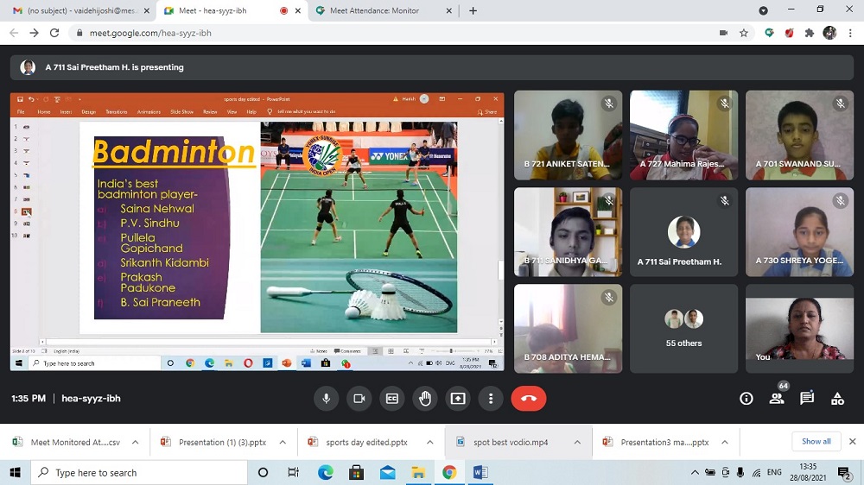Image resolution: width=864 pixels, height=485 pixels.
Task: Open more options three-dot menu
Action: [x=491, y=399]
